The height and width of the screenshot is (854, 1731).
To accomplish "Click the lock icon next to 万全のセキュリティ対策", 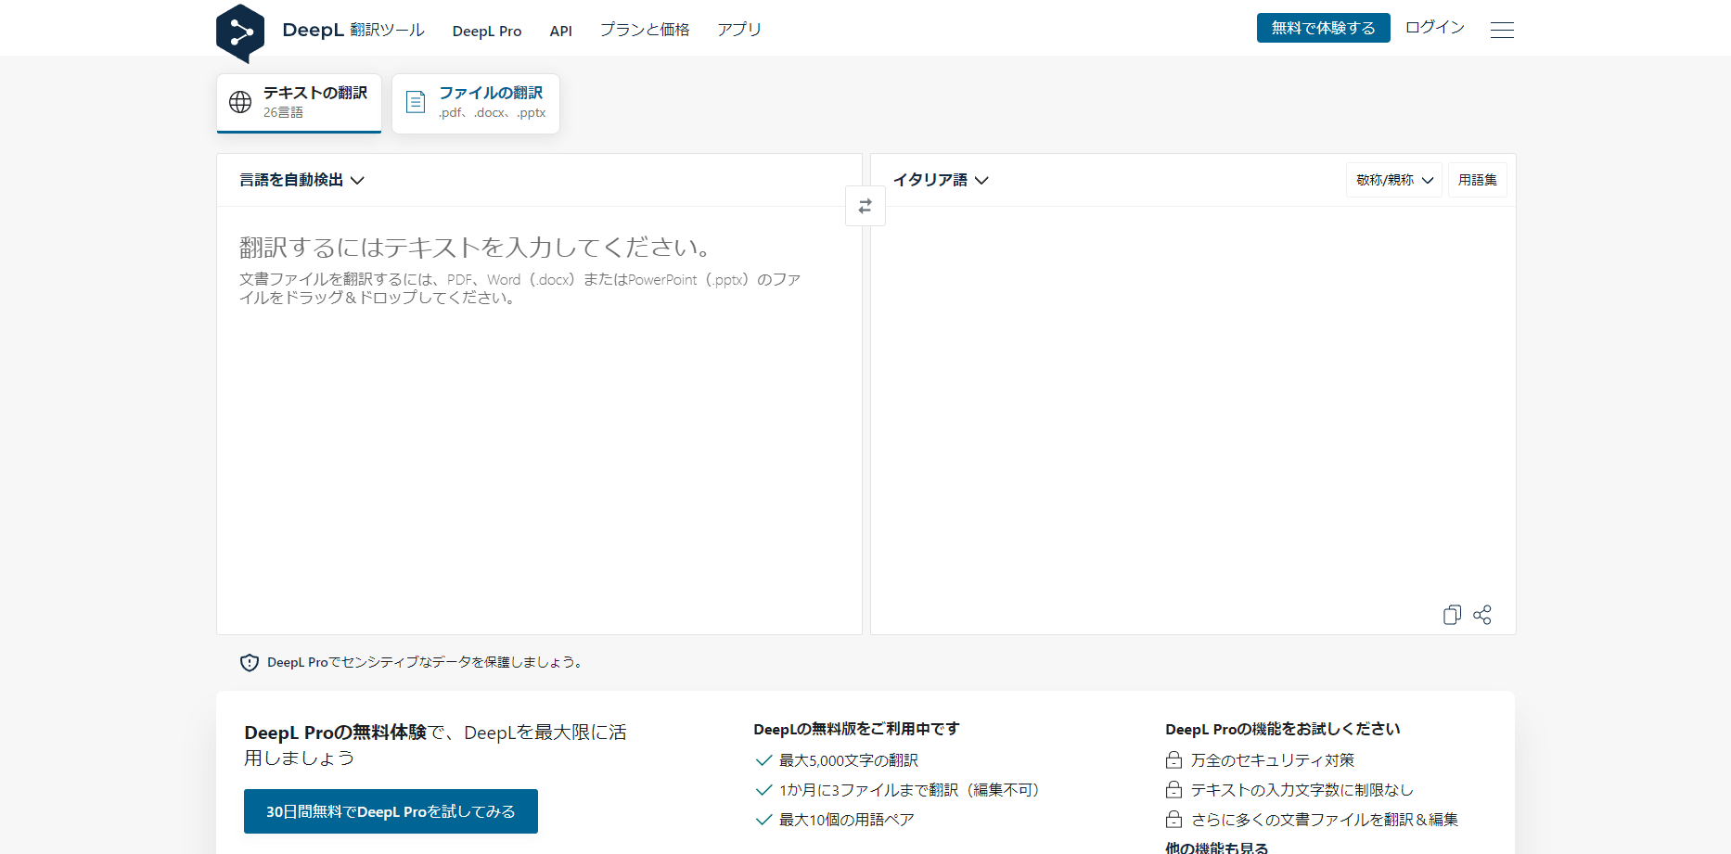I will coord(1173,760).
